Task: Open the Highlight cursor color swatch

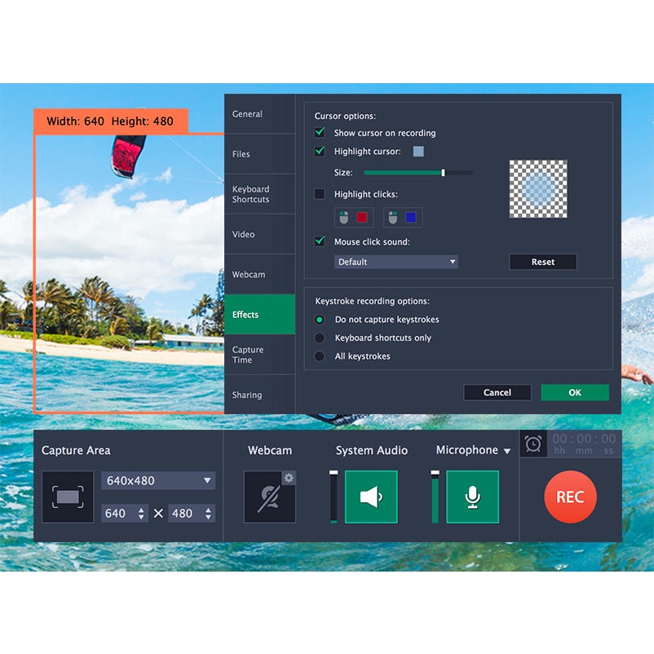Action: click(x=418, y=152)
